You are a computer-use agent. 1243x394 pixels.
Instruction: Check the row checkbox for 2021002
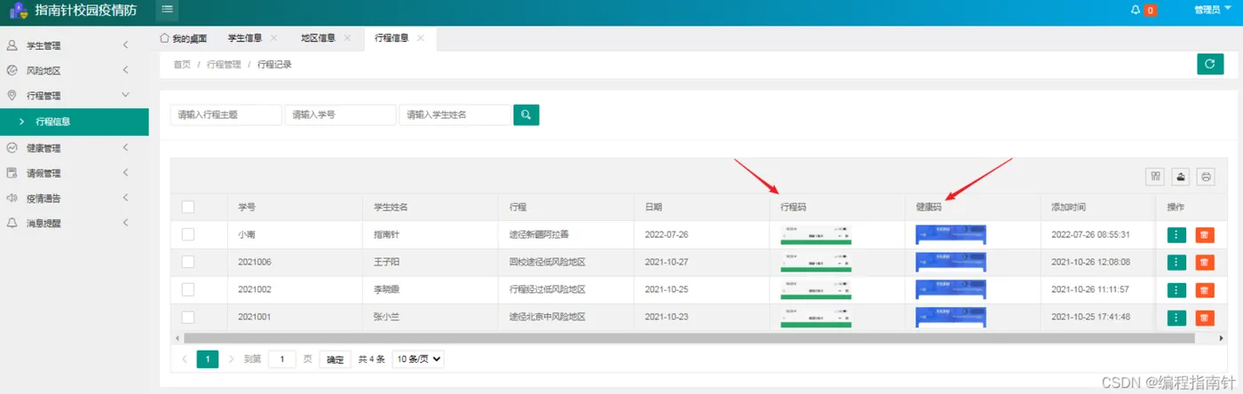tap(188, 289)
